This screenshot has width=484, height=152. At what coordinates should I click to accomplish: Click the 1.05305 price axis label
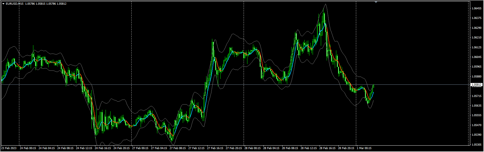(476, 145)
